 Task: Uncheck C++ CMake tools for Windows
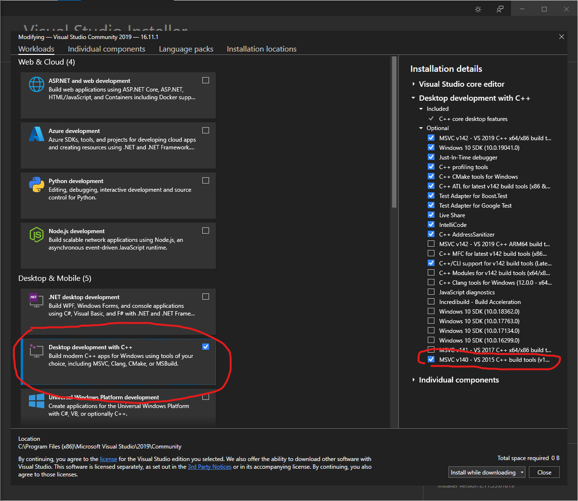tap(431, 176)
